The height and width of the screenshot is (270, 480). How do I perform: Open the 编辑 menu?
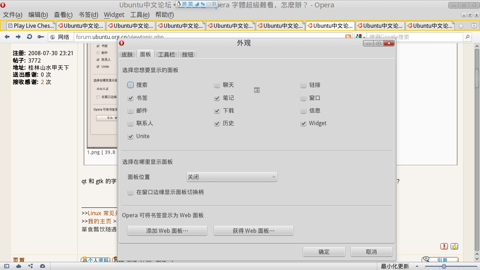38,15
